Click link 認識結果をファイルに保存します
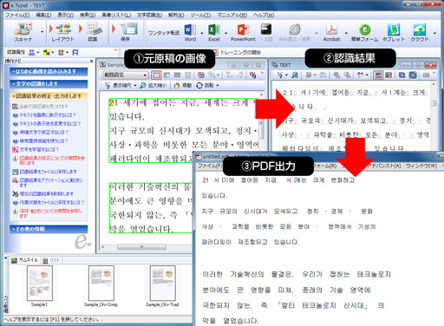This screenshot has height=326, width=444. coord(48,172)
